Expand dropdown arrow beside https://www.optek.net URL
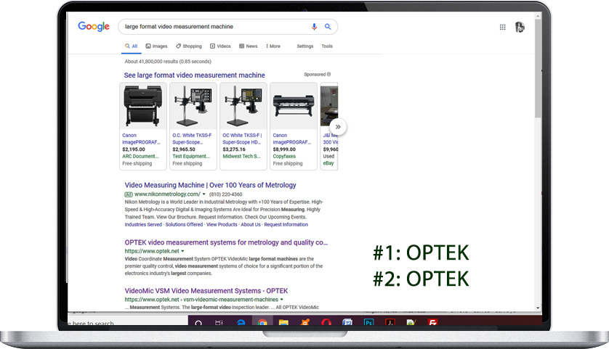609x349 pixels. coord(182,251)
